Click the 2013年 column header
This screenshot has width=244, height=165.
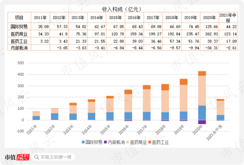tap(78, 18)
